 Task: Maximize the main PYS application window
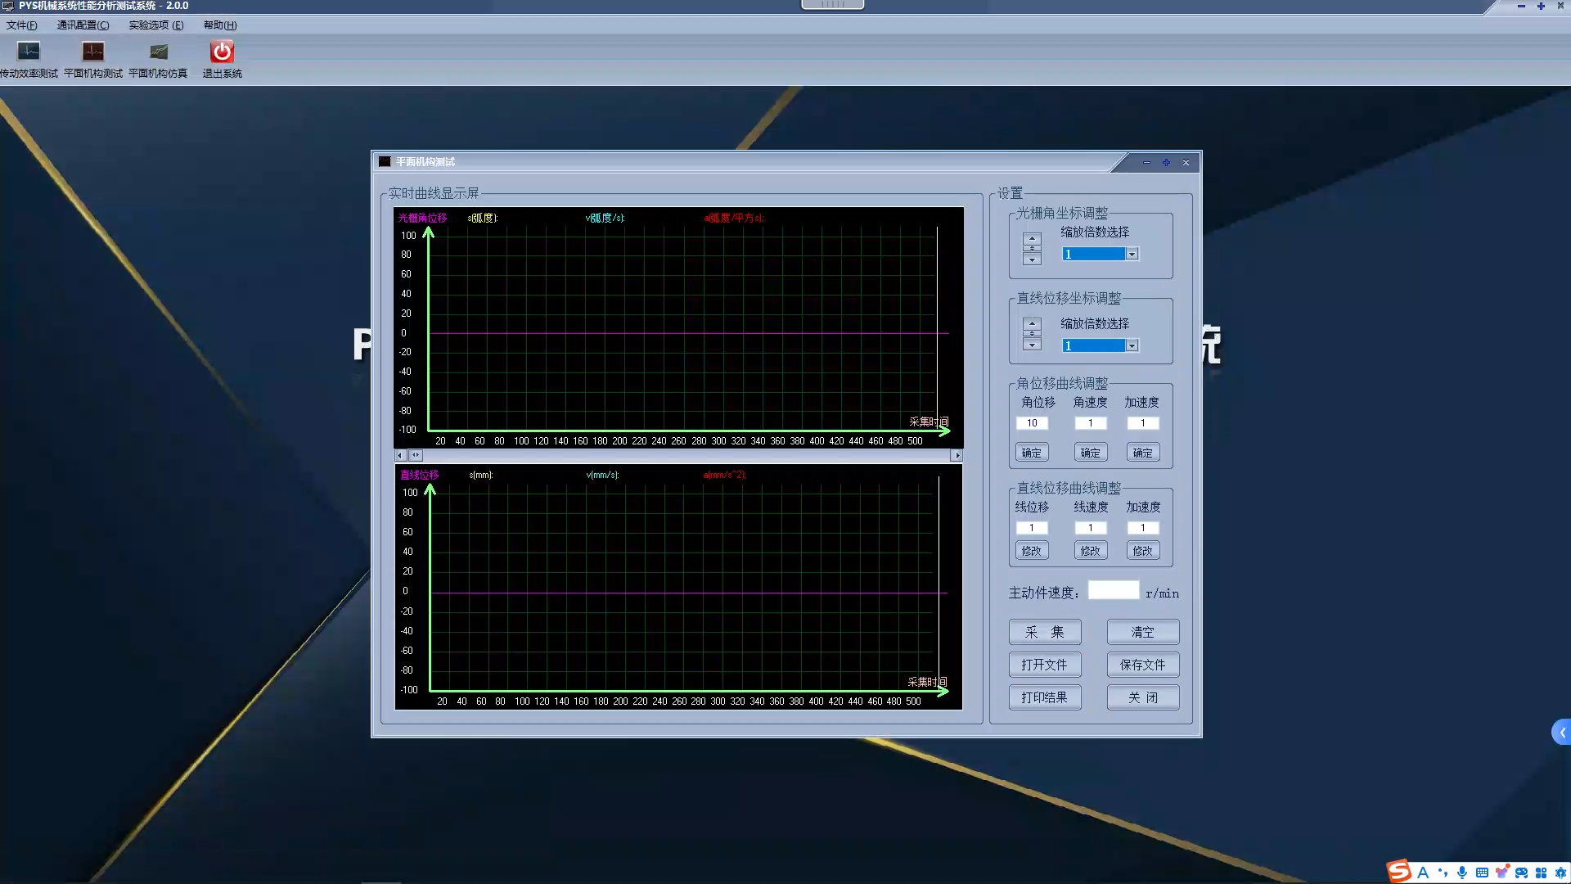point(1541,6)
